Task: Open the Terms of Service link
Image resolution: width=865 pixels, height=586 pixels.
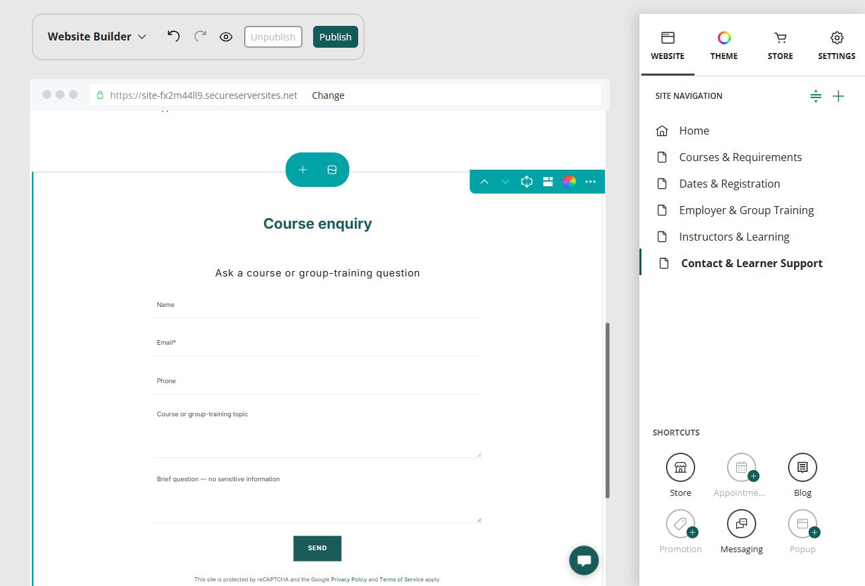Action: pos(401,579)
